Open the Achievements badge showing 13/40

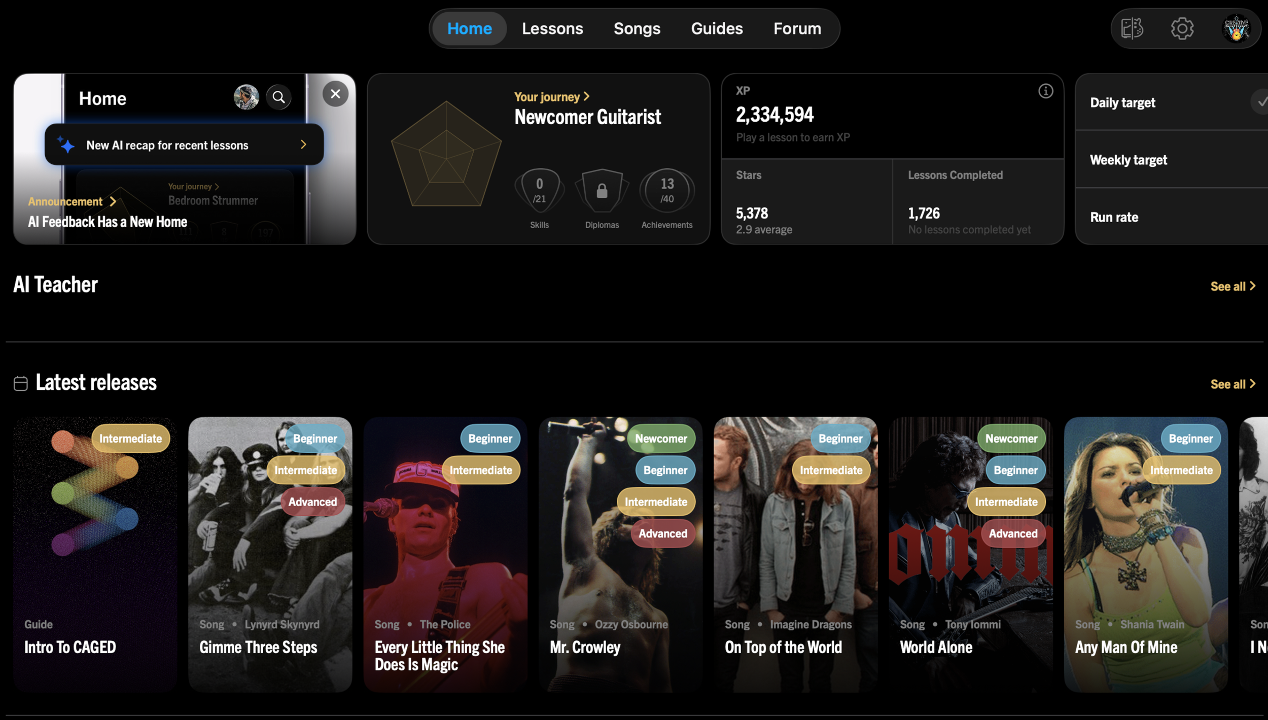667,199
